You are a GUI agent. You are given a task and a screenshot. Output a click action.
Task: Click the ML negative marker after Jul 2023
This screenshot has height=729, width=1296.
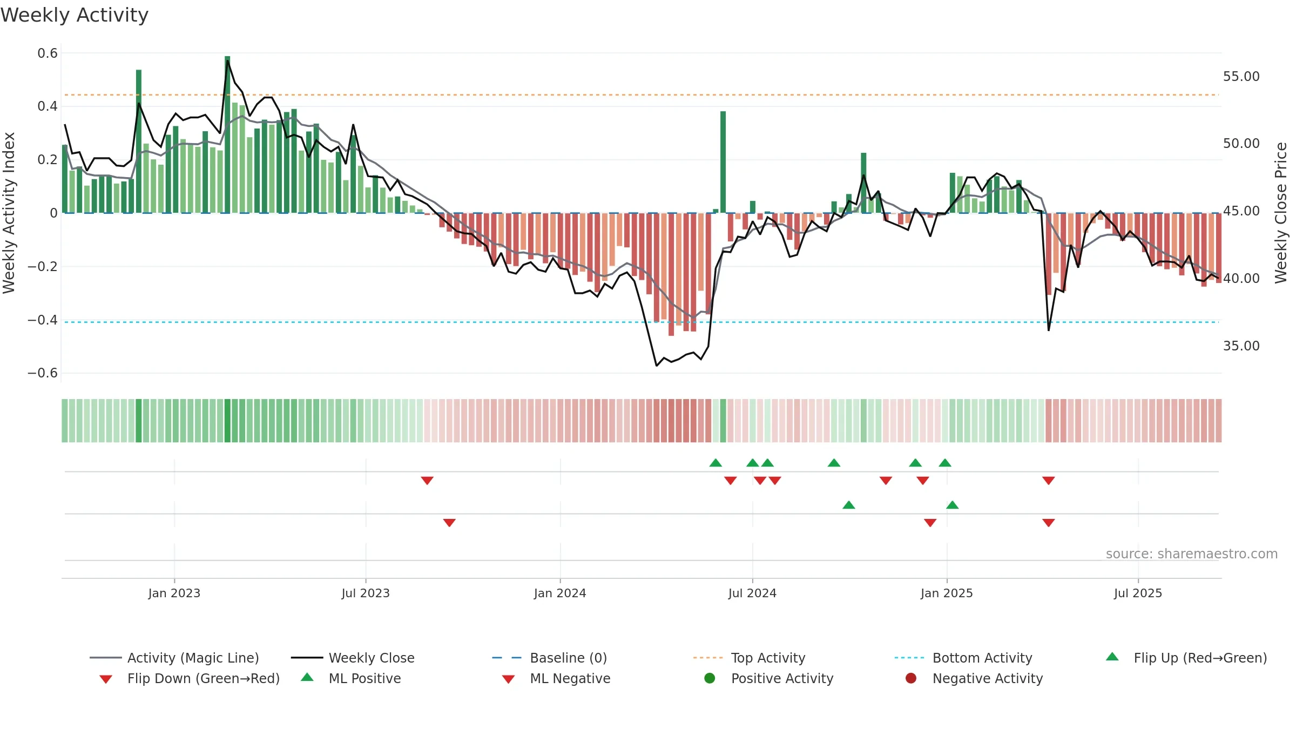449,523
